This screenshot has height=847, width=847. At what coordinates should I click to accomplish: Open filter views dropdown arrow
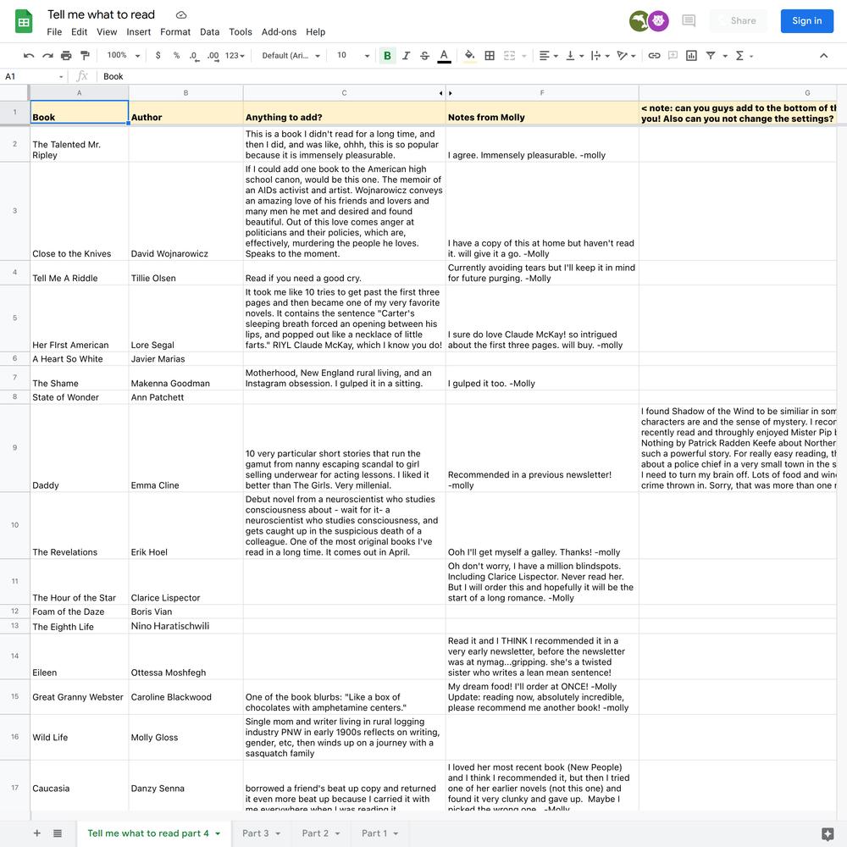click(725, 56)
